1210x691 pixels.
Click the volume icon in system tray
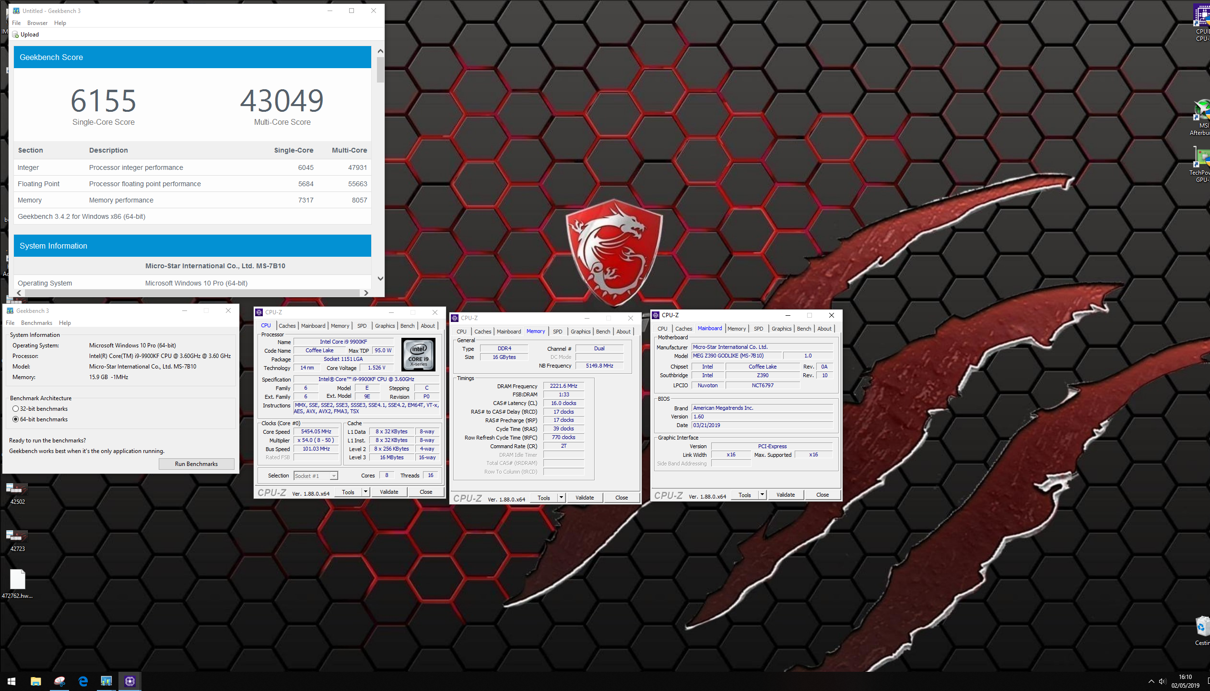[1162, 681]
